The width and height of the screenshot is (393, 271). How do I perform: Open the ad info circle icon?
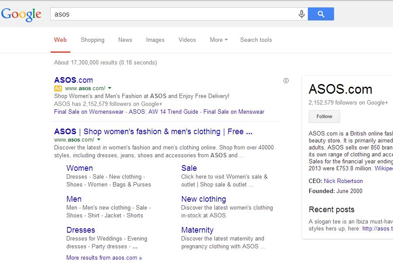click(286, 81)
